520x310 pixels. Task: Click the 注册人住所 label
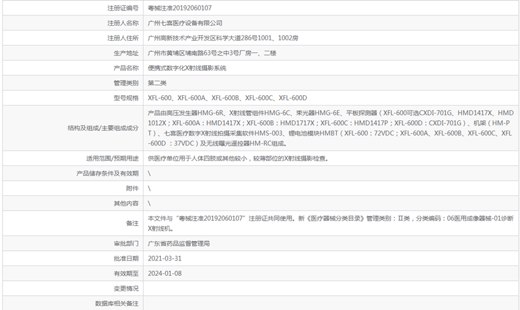(123, 38)
